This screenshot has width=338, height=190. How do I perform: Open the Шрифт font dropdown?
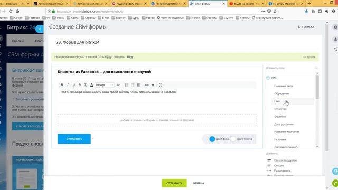click(105, 85)
